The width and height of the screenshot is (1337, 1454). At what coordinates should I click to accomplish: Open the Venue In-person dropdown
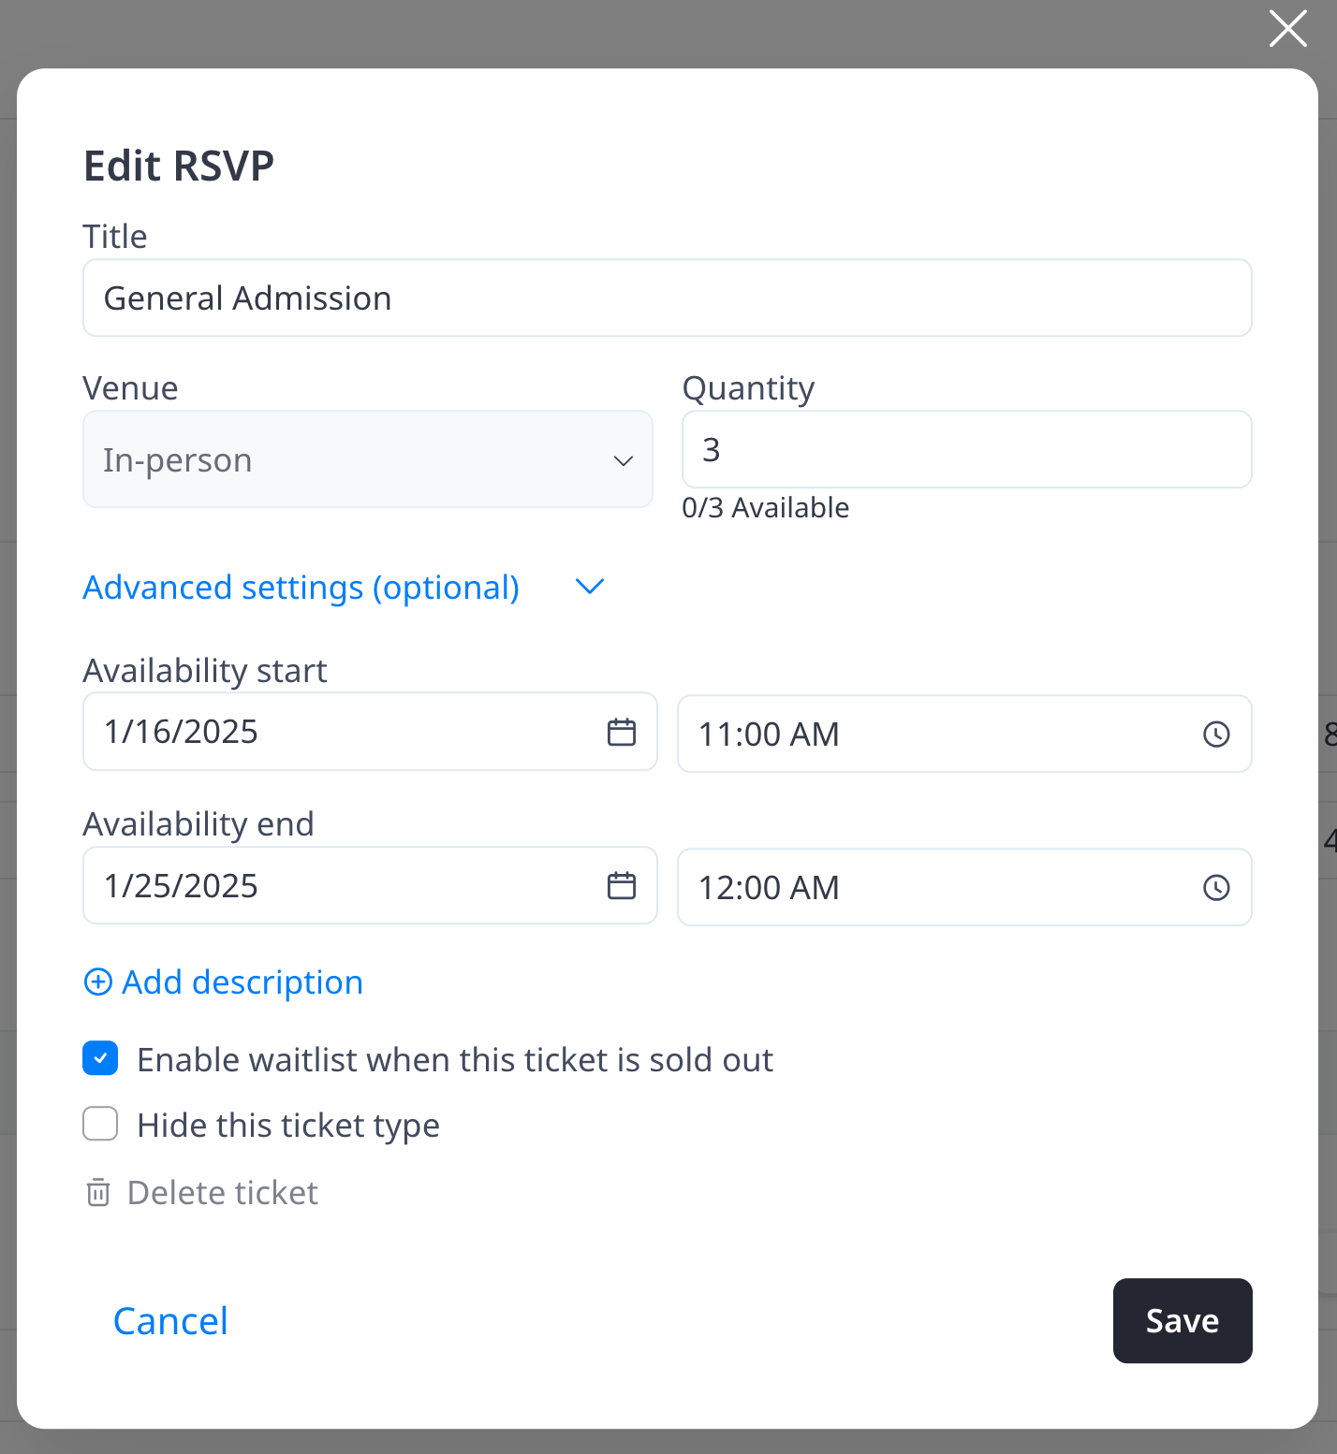tap(367, 459)
